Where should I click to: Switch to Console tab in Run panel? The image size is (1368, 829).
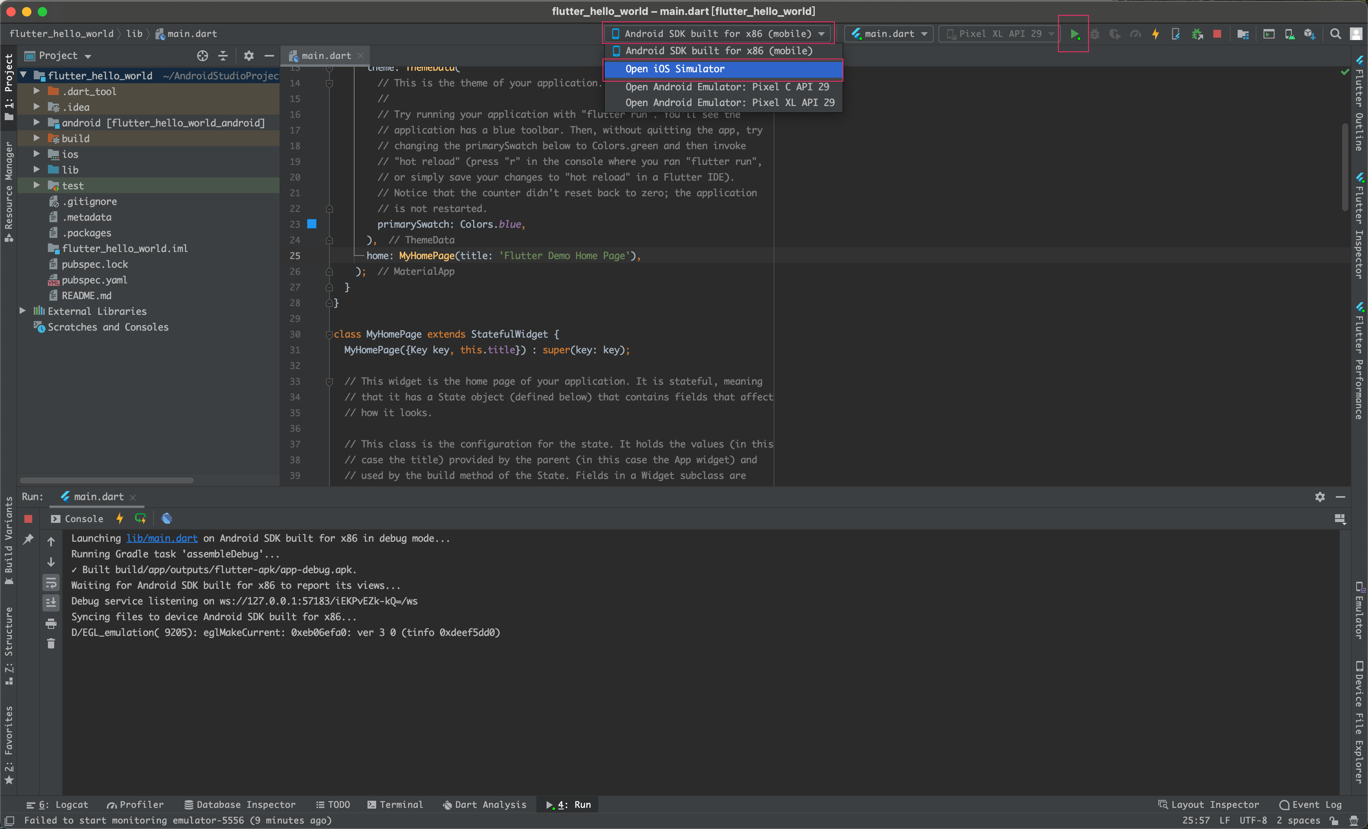coord(77,519)
